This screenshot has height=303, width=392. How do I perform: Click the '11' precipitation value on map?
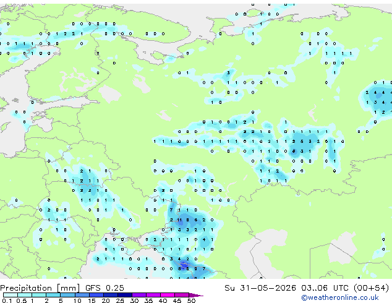pyautogui.click(x=179, y=220)
